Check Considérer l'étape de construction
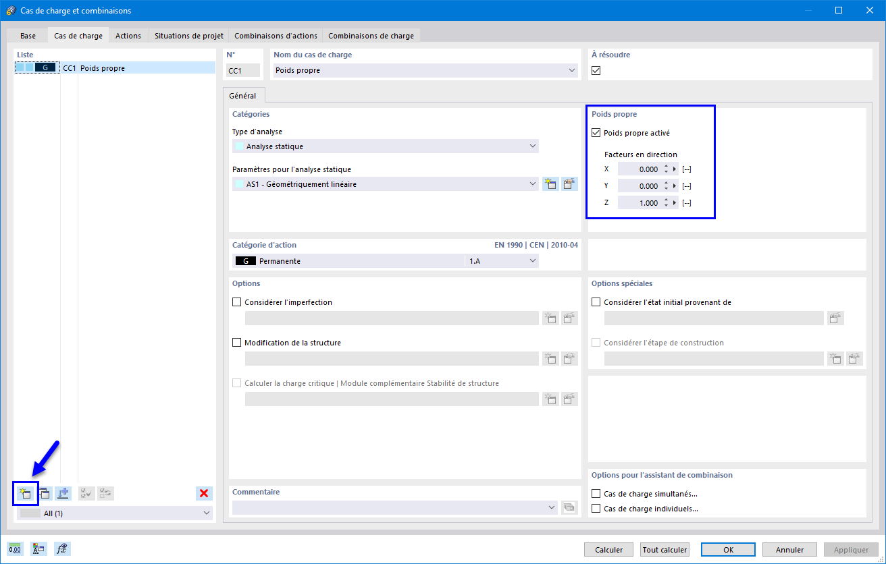 [x=596, y=343]
